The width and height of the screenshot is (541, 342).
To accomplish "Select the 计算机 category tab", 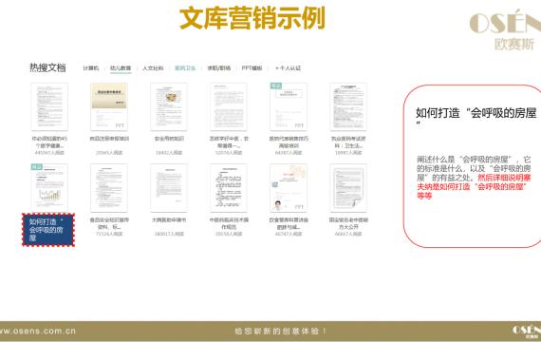I will [x=91, y=68].
